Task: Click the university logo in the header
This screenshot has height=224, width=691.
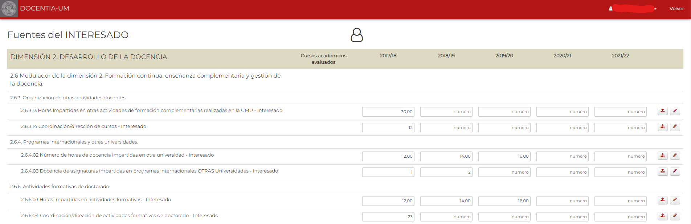Action: (x=9, y=8)
